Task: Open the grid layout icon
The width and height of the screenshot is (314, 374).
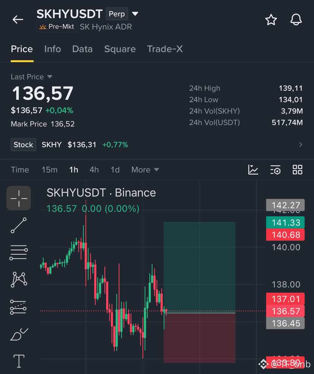Action: click(298, 170)
